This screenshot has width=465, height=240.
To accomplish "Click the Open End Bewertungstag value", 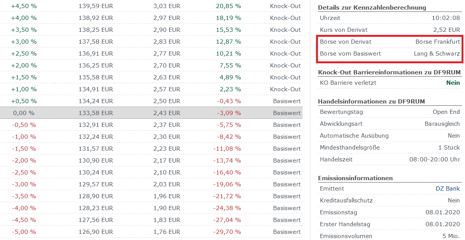I will coord(446,112).
